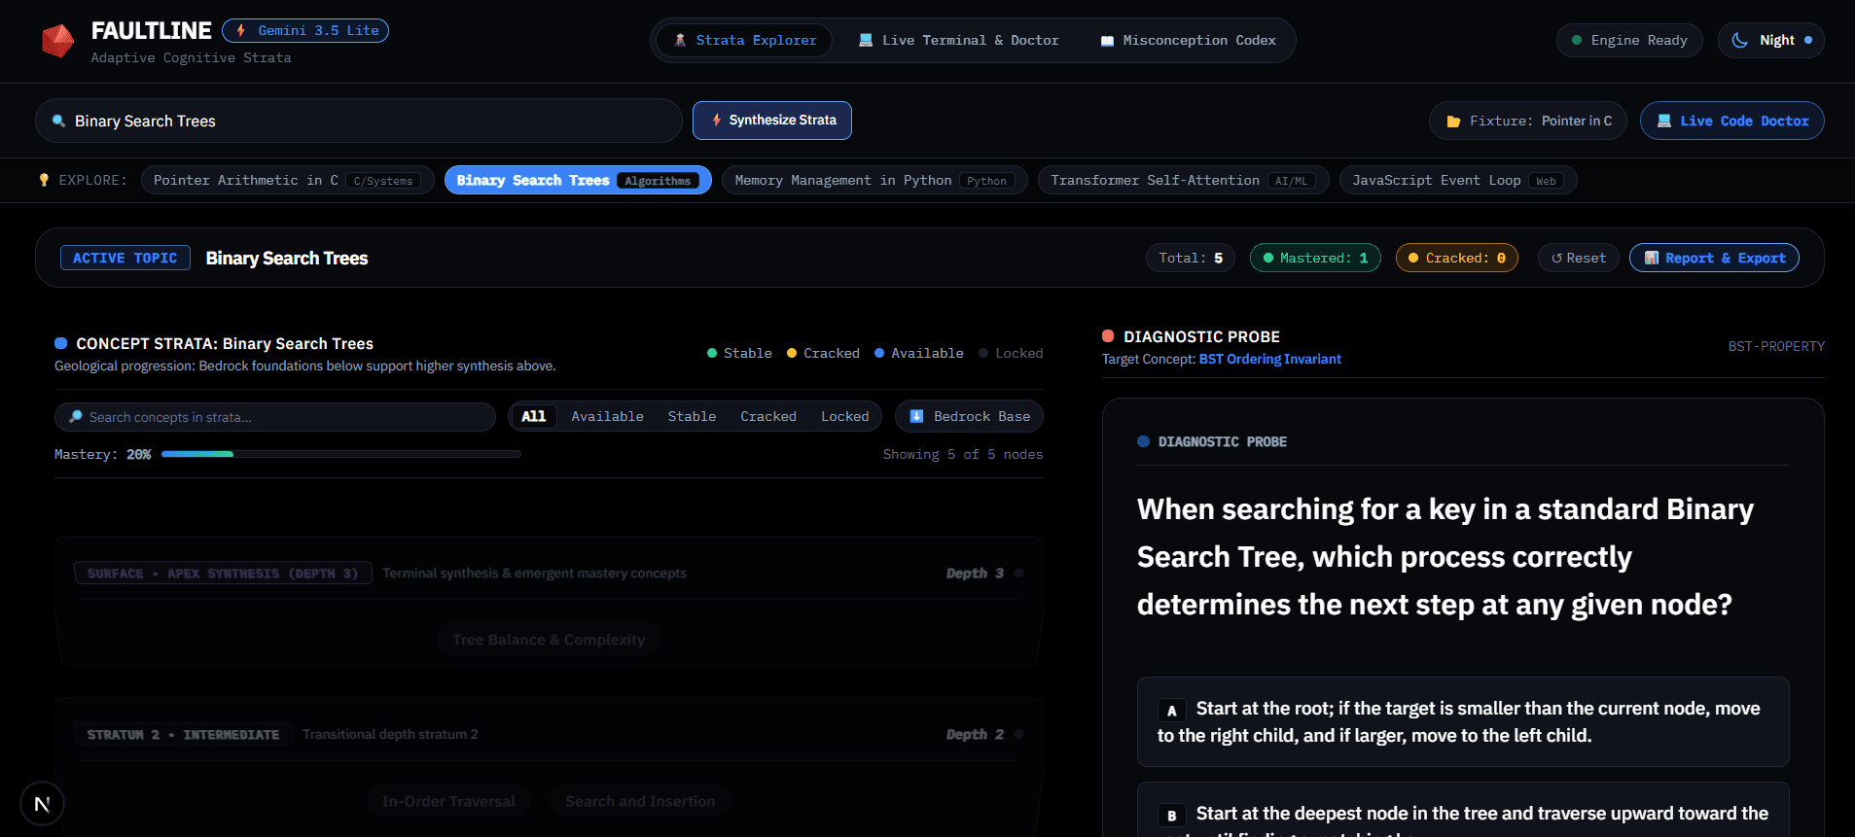The height and width of the screenshot is (837, 1855).
Task: Click the folder icon beside Fixture
Action: (1453, 122)
